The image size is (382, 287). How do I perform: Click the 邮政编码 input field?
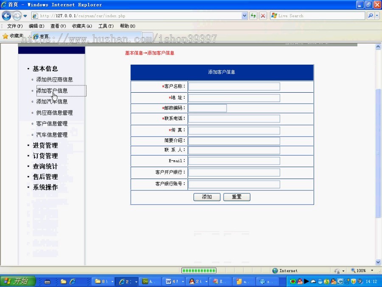(208, 108)
